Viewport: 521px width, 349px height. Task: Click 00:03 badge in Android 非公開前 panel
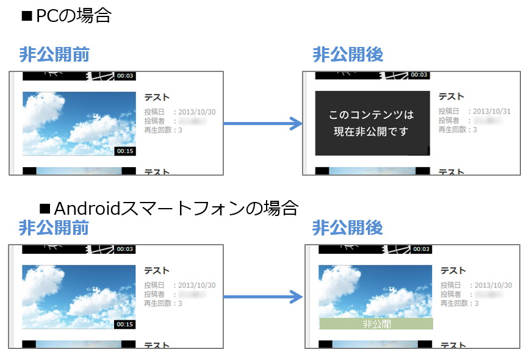pyautogui.click(x=125, y=249)
